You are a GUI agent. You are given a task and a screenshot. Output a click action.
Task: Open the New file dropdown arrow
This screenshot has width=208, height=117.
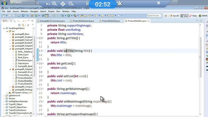point(6,16)
